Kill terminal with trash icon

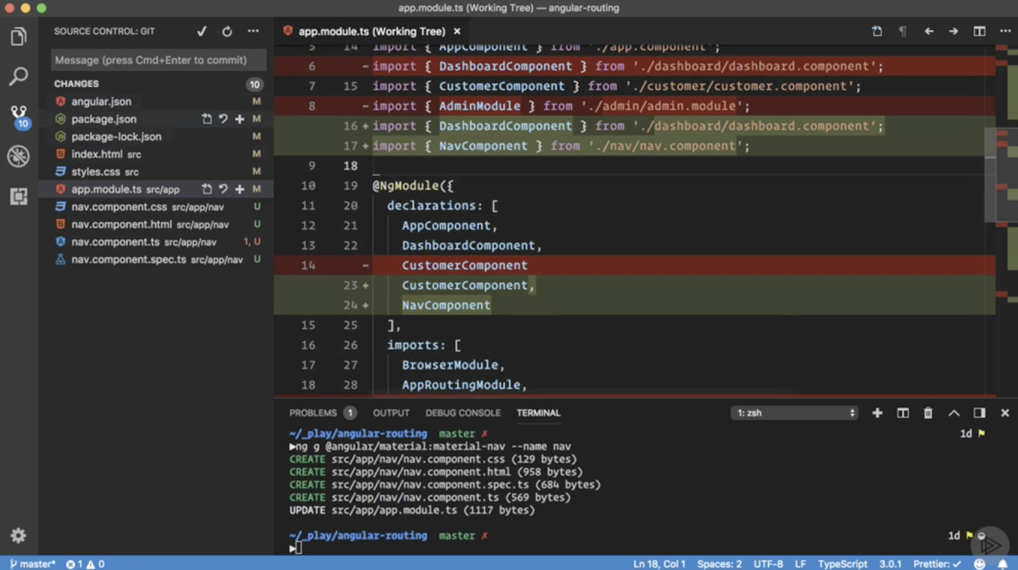coord(928,413)
